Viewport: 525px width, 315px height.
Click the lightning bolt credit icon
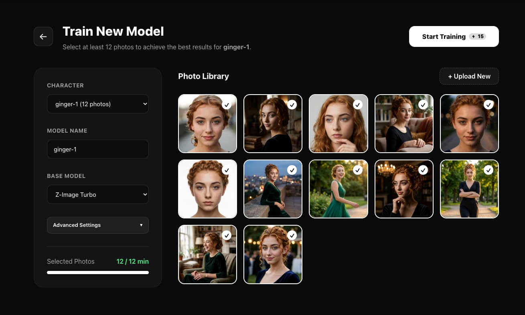(474, 36)
